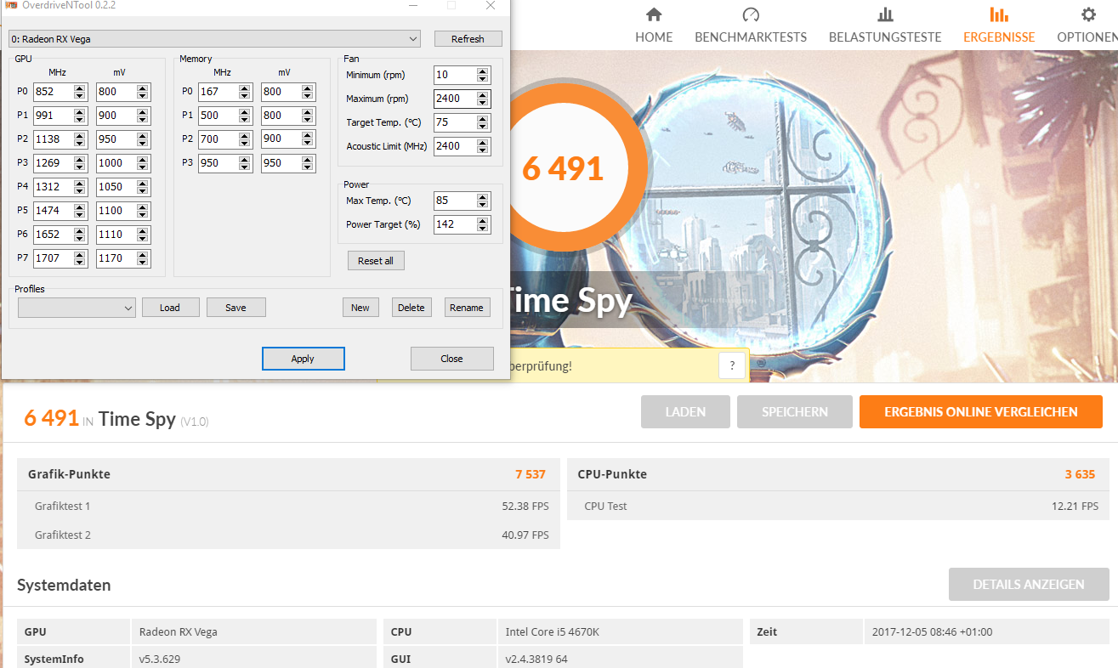Click the SPEICHERN button
The height and width of the screenshot is (668, 1118).
coord(795,412)
